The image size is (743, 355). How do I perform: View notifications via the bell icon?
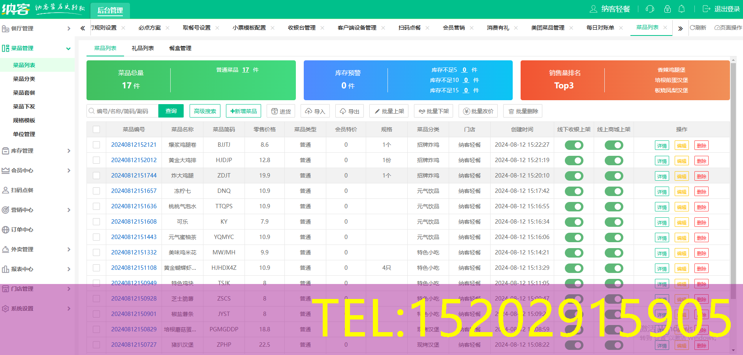coord(683,9)
